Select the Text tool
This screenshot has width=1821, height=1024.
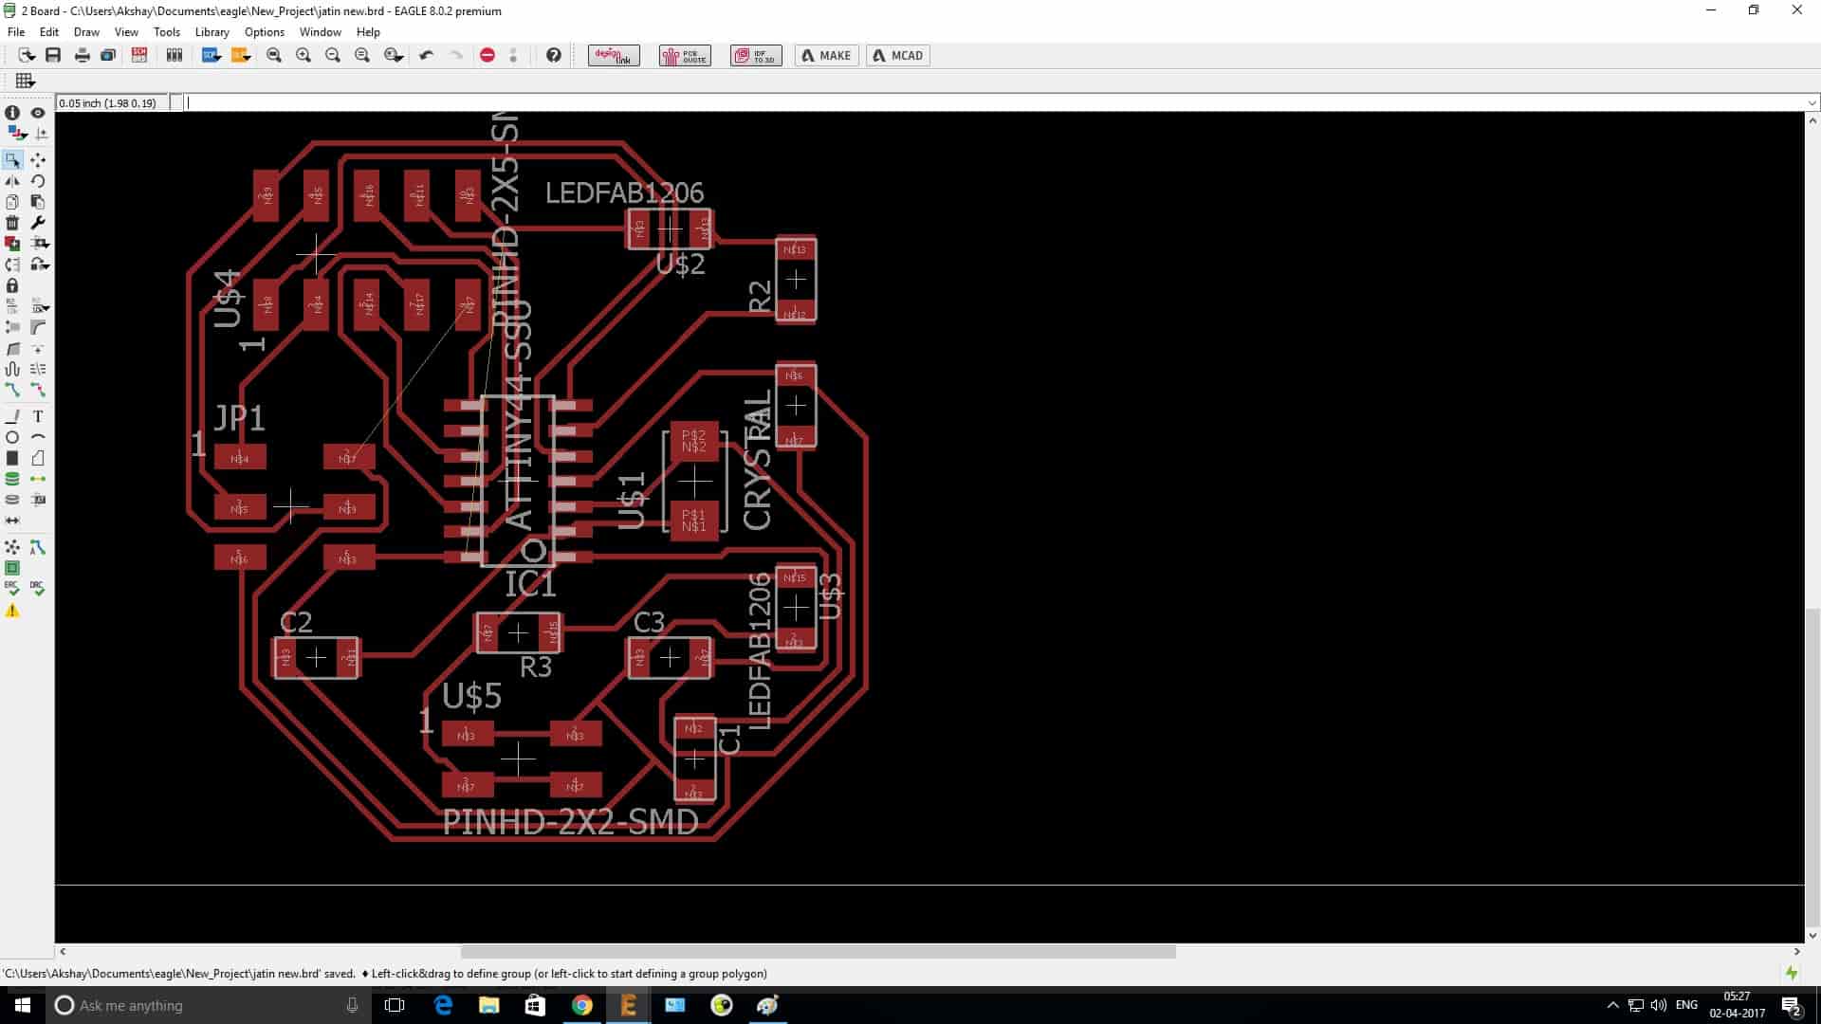click(x=38, y=416)
